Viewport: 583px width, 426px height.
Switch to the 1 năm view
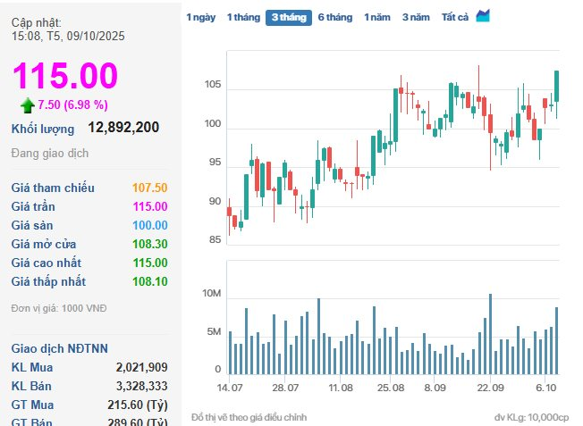pos(377,17)
